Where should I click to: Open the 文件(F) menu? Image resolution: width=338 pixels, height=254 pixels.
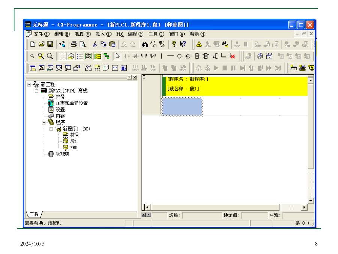point(42,34)
